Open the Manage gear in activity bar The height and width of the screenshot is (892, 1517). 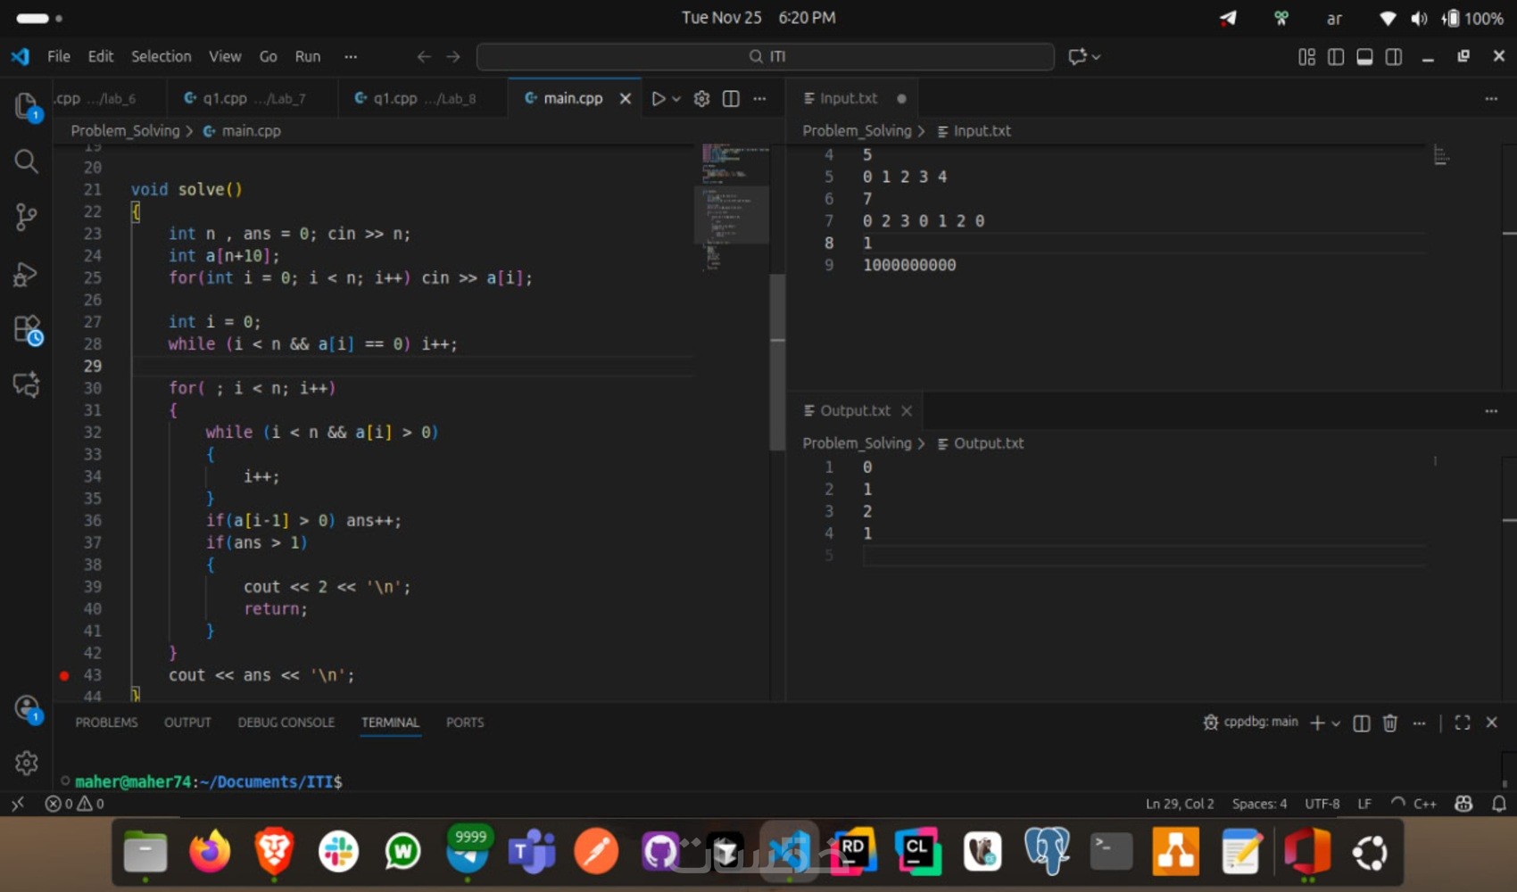26,763
